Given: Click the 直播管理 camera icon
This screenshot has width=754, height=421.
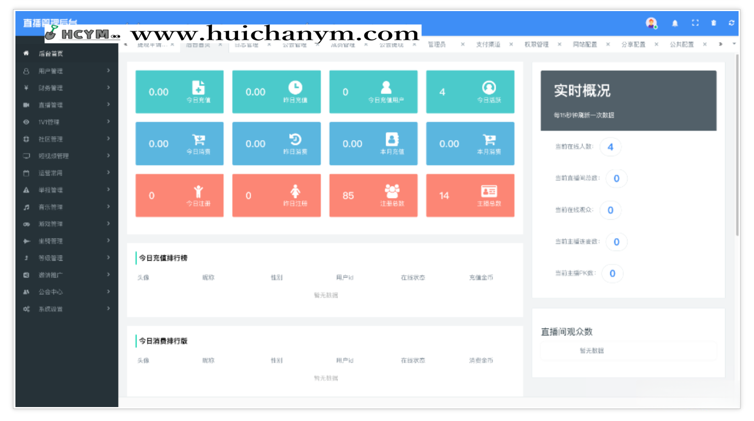Looking at the screenshot, I should (x=27, y=105).
